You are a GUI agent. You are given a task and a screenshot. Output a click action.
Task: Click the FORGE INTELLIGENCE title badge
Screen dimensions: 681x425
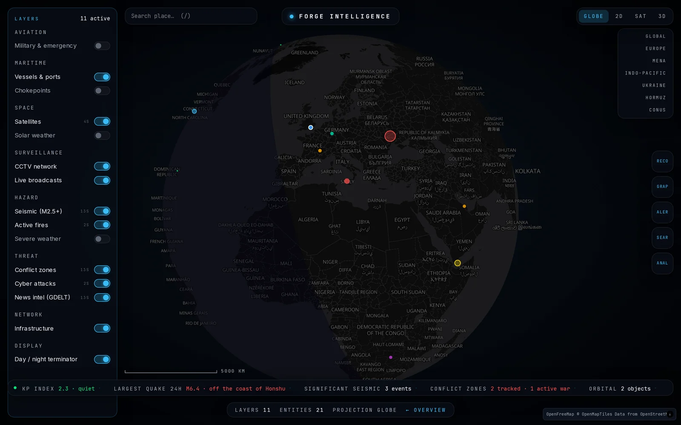click(340, 17)
